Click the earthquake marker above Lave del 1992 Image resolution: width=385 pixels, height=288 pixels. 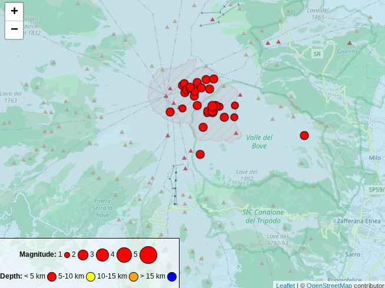pyautogui.click(x=200, y=154)
